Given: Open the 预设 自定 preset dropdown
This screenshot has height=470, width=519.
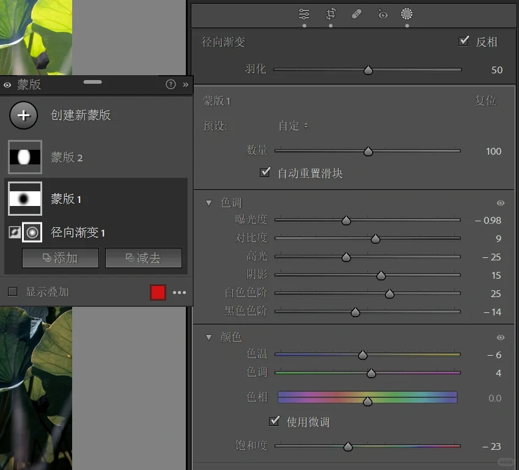Looking at the screenshot, I should (293, 126).
